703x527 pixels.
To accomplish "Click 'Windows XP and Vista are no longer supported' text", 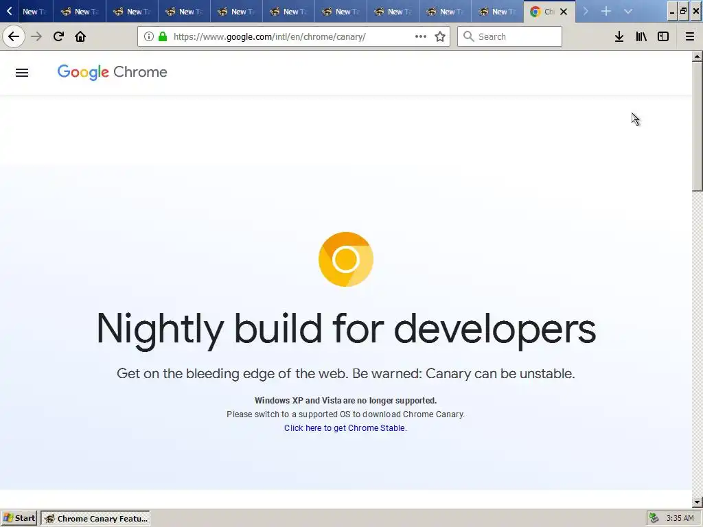I will tap(346, 400).
